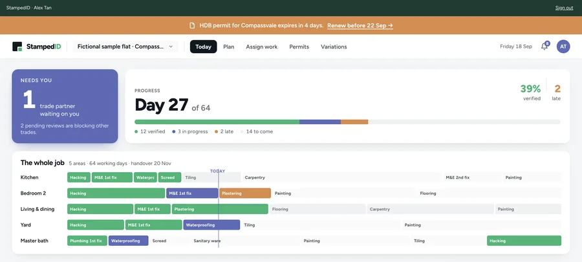Viewport: 582px width, 262px height.
Task: Select the 12 verified legend item
Action: [x=150, y=131]
